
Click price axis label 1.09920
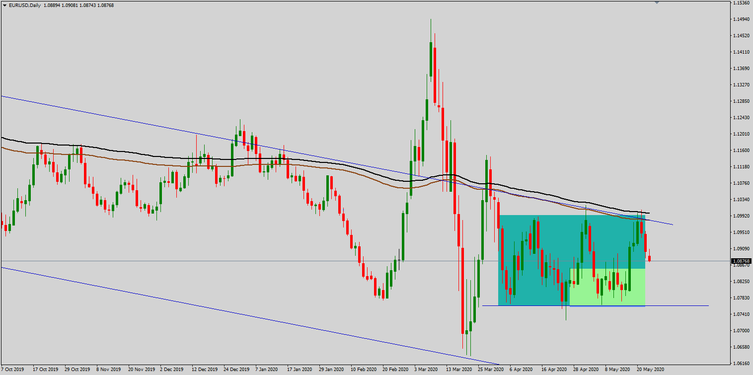[x=741, y=216]
